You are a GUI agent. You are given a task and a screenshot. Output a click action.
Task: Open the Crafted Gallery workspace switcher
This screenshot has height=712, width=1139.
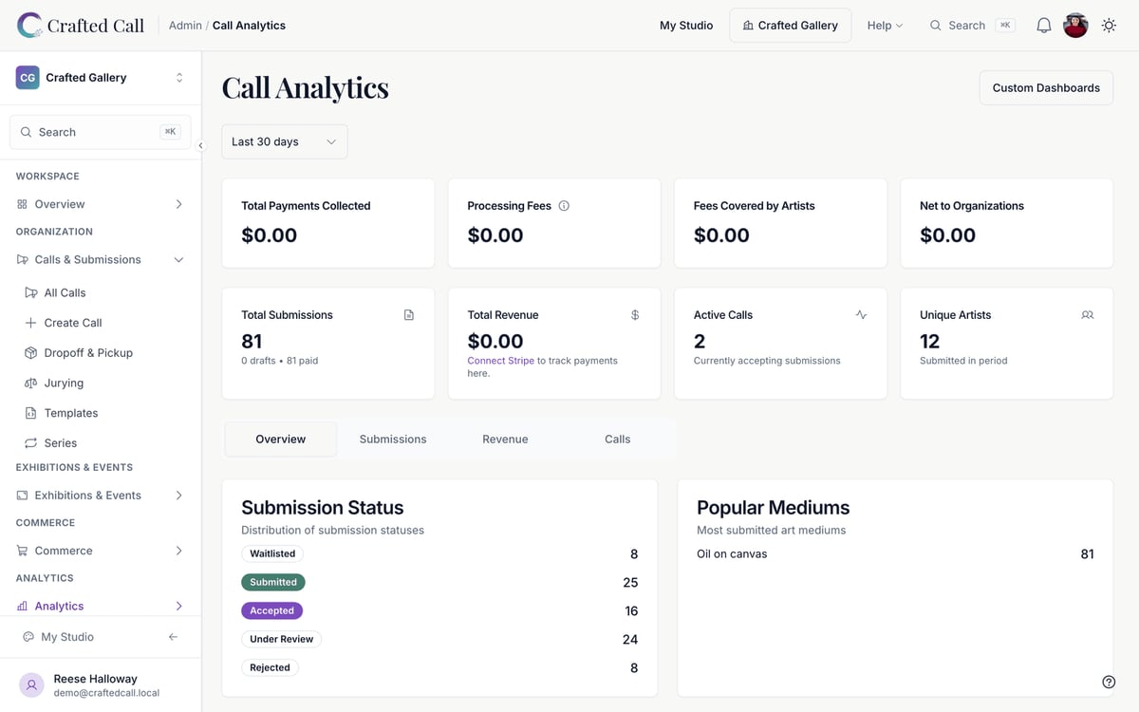[x=101, y=78]
